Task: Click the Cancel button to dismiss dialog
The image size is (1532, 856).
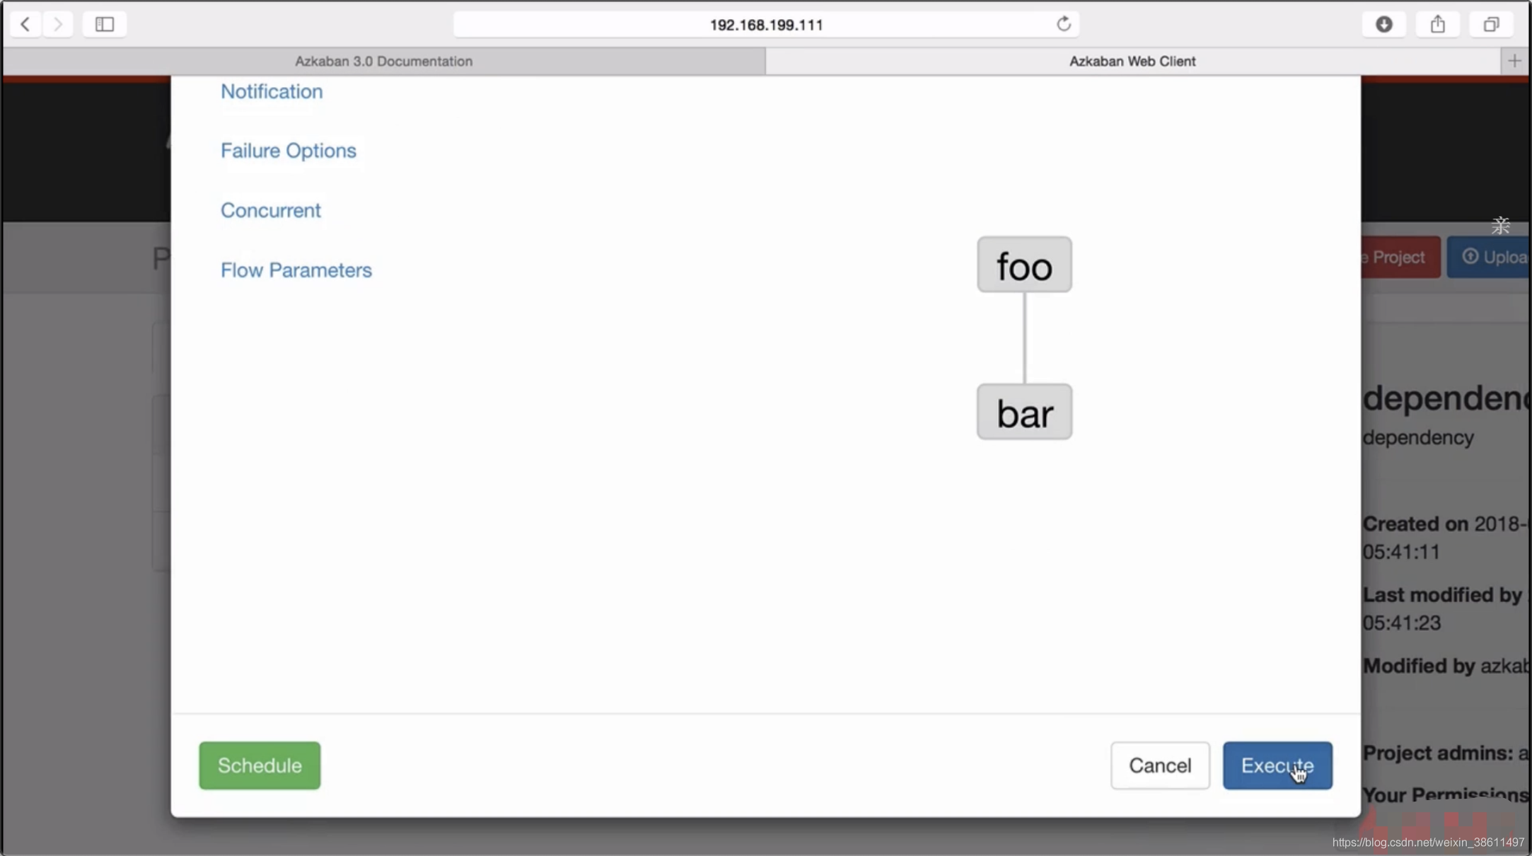Action: tap(1159, 765)
